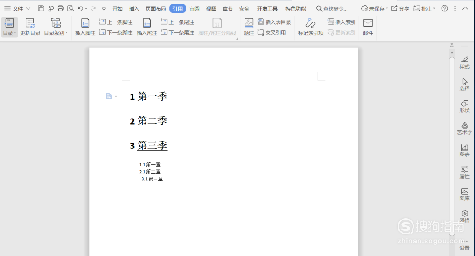Click the help question mark icon
The image size is (475, 256).
pyautogui.click(x=444, y=8)
